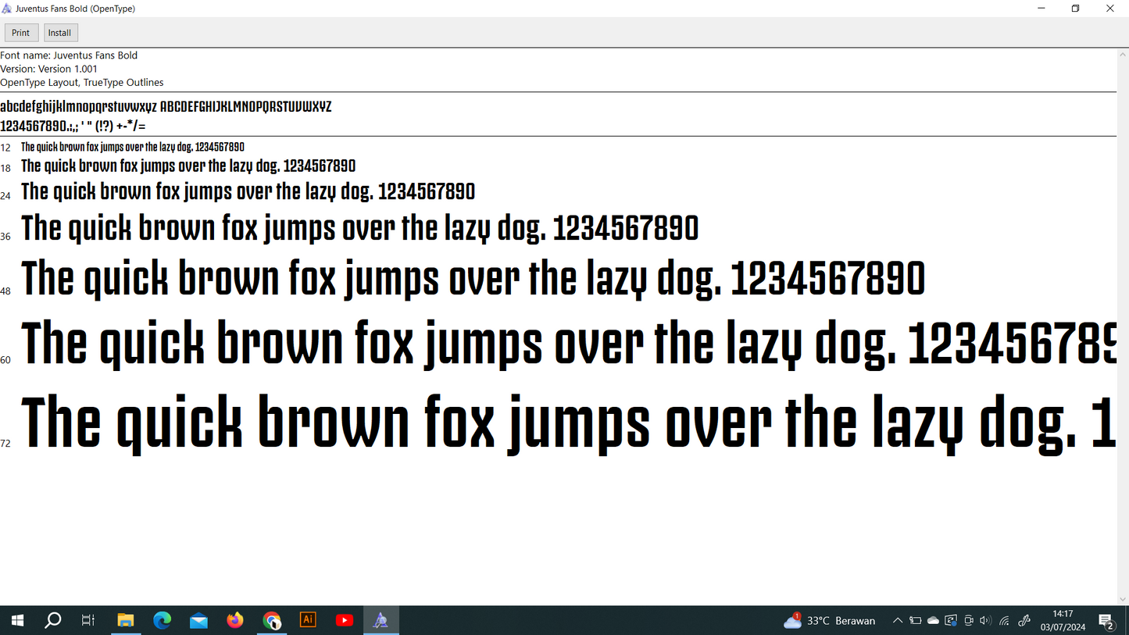Click the Font Viewer taskbar icon
The height and width of the screenshot is (635, 1129).
pyautogui.click(x=381, y=621)
